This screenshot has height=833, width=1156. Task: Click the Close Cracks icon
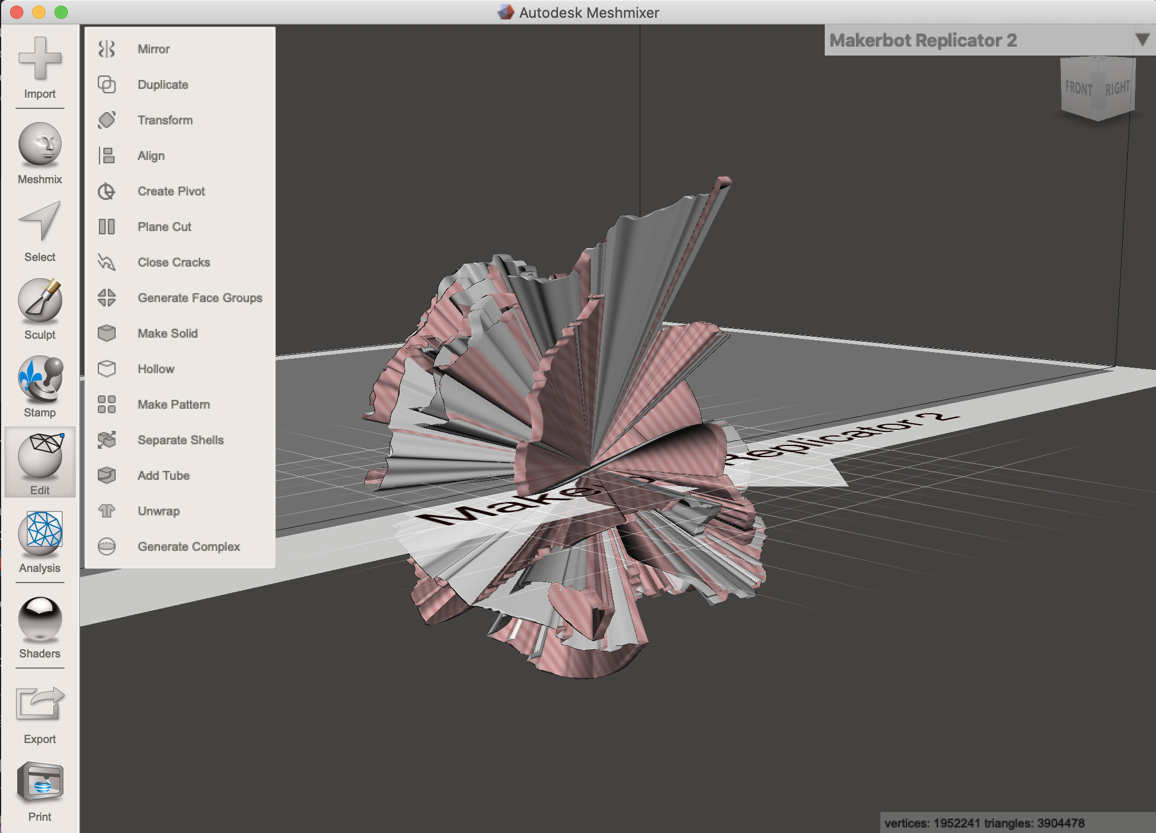click(x=107, y=262)
